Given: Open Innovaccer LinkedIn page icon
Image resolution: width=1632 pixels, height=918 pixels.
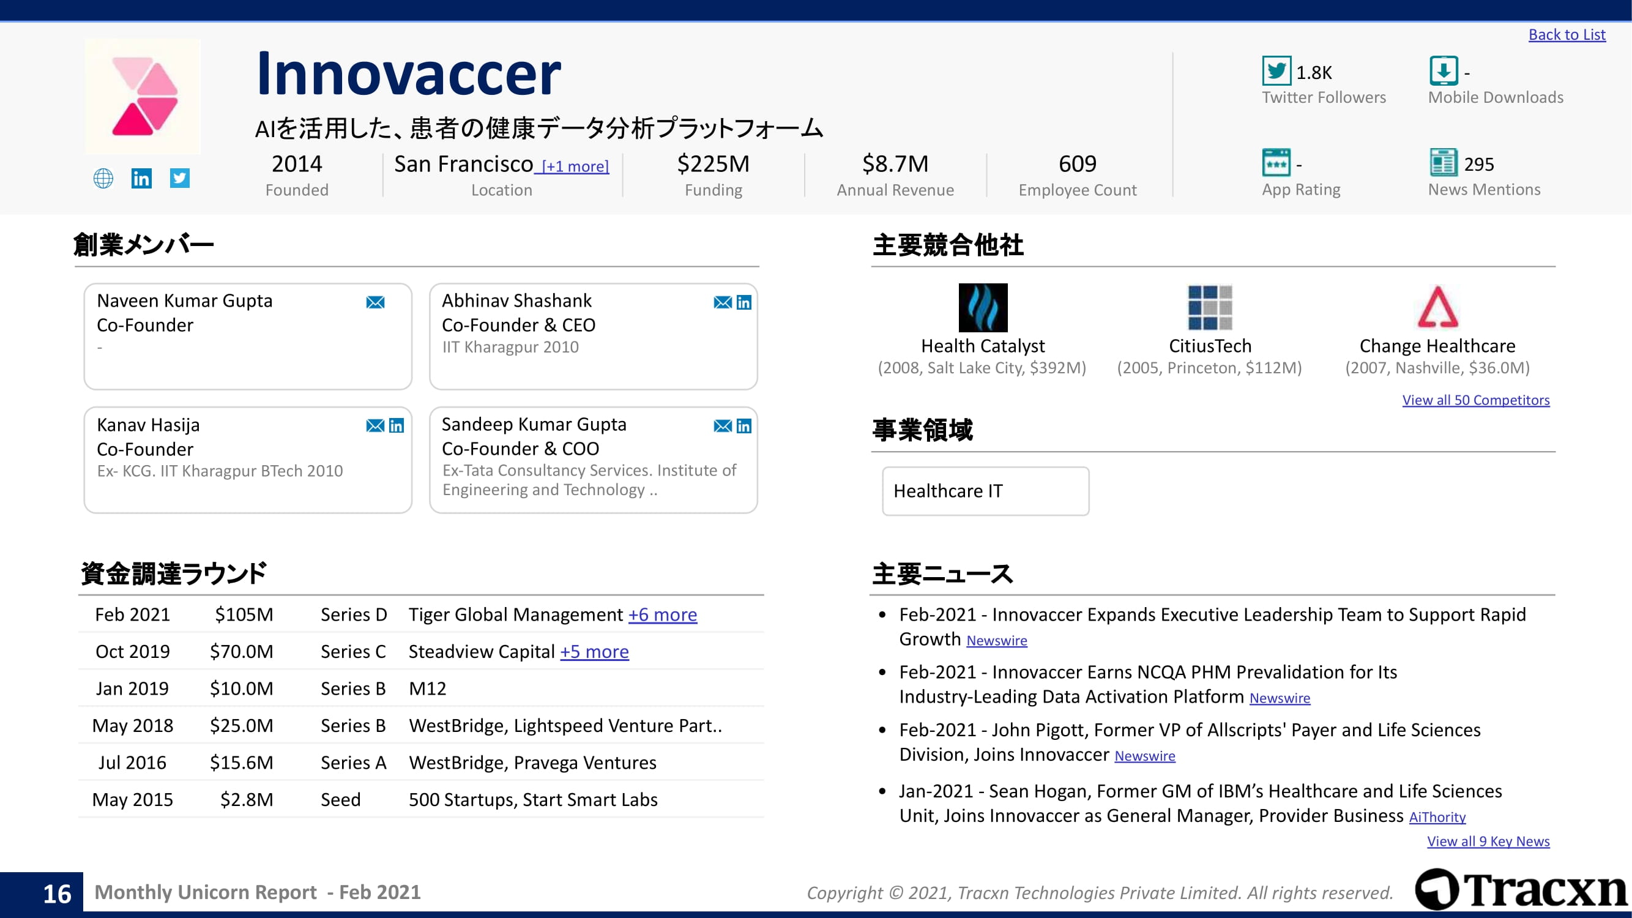Looking at the screenshot, I should tap(141, 179).
